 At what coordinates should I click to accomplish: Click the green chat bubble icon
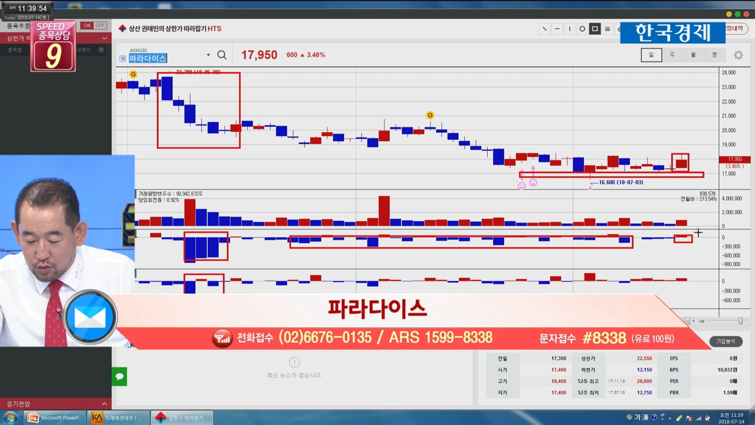pos(119,376)
